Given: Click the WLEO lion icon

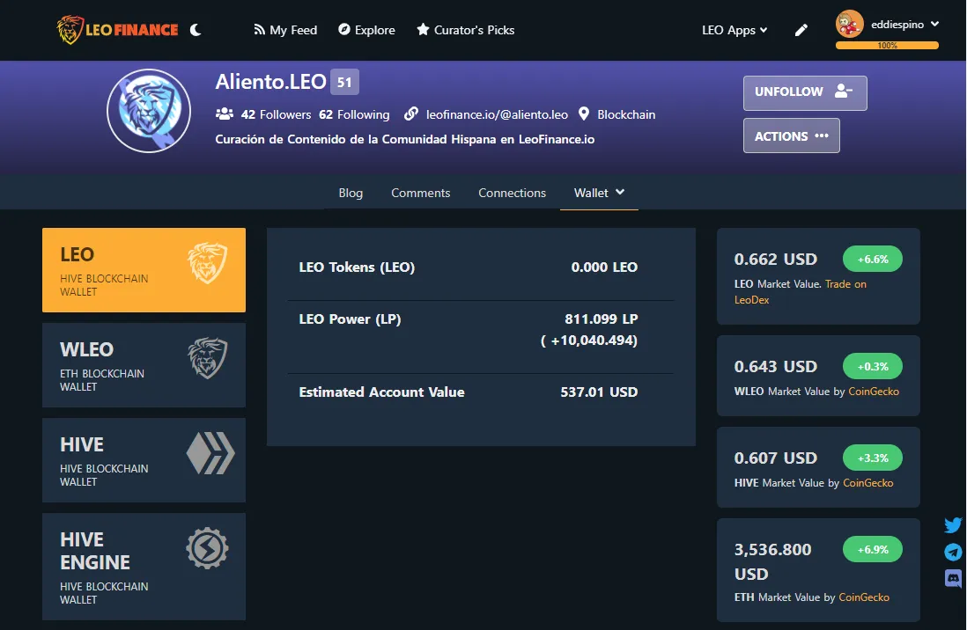Looking at the screenshot, I should point(208,357).
